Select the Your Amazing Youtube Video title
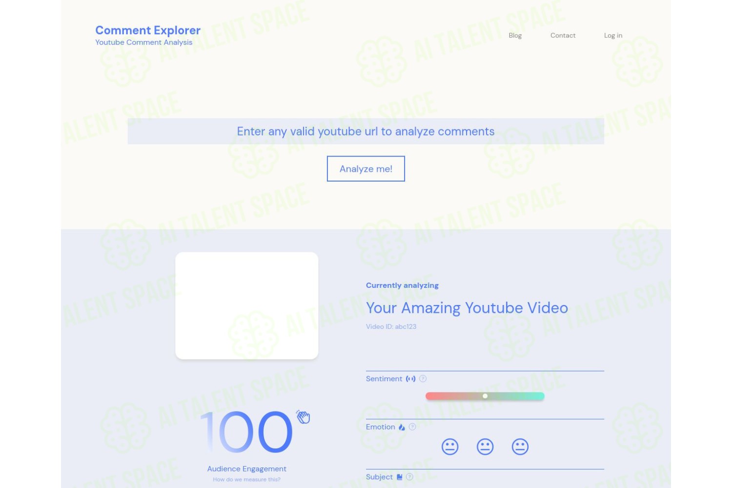 tap(467, 308)
